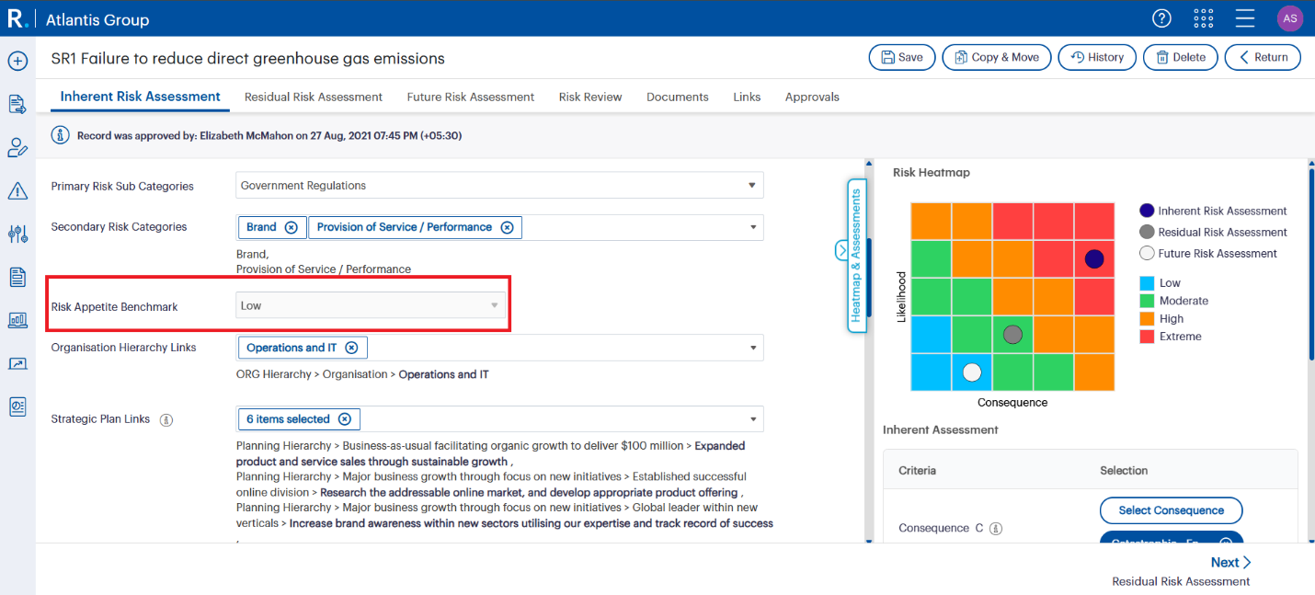Collapse the Heatmap & Assessments panel arrow
The height and width of the screenshot is (595, 1315).
[x=841, y=250]
